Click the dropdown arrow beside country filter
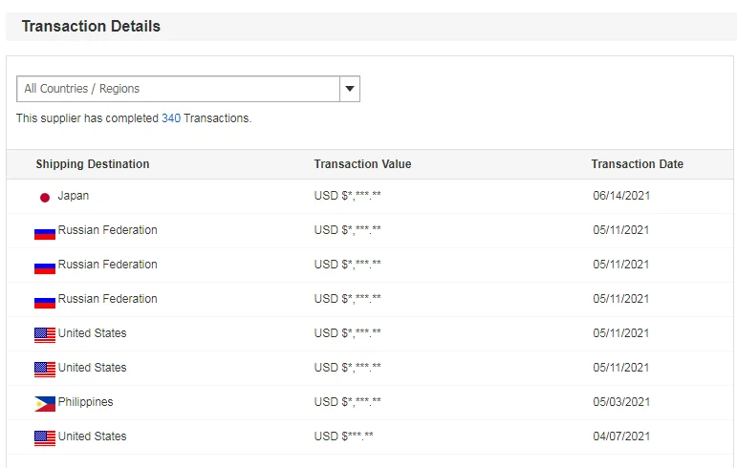The image size is (737, 468). coord(350,89)
